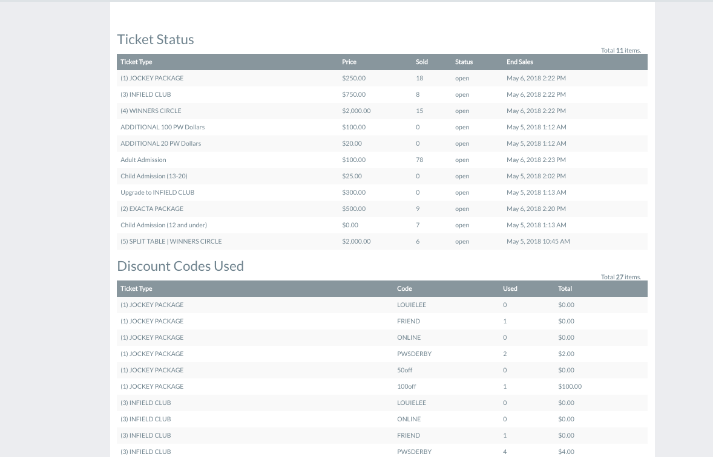This screenshot has width=713, height=457.
Task: Sort table by the Price column header
Action: pos(349,62)
